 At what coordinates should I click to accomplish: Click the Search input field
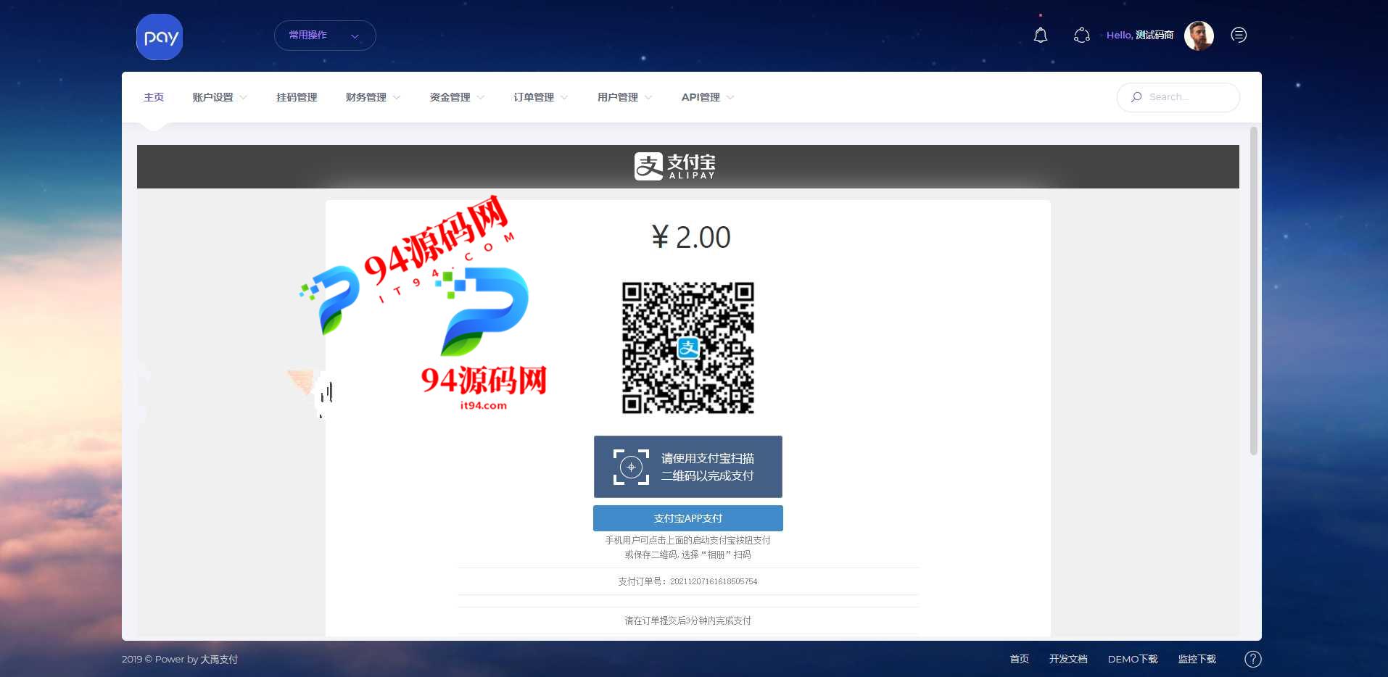click(x=1178, y=97)
